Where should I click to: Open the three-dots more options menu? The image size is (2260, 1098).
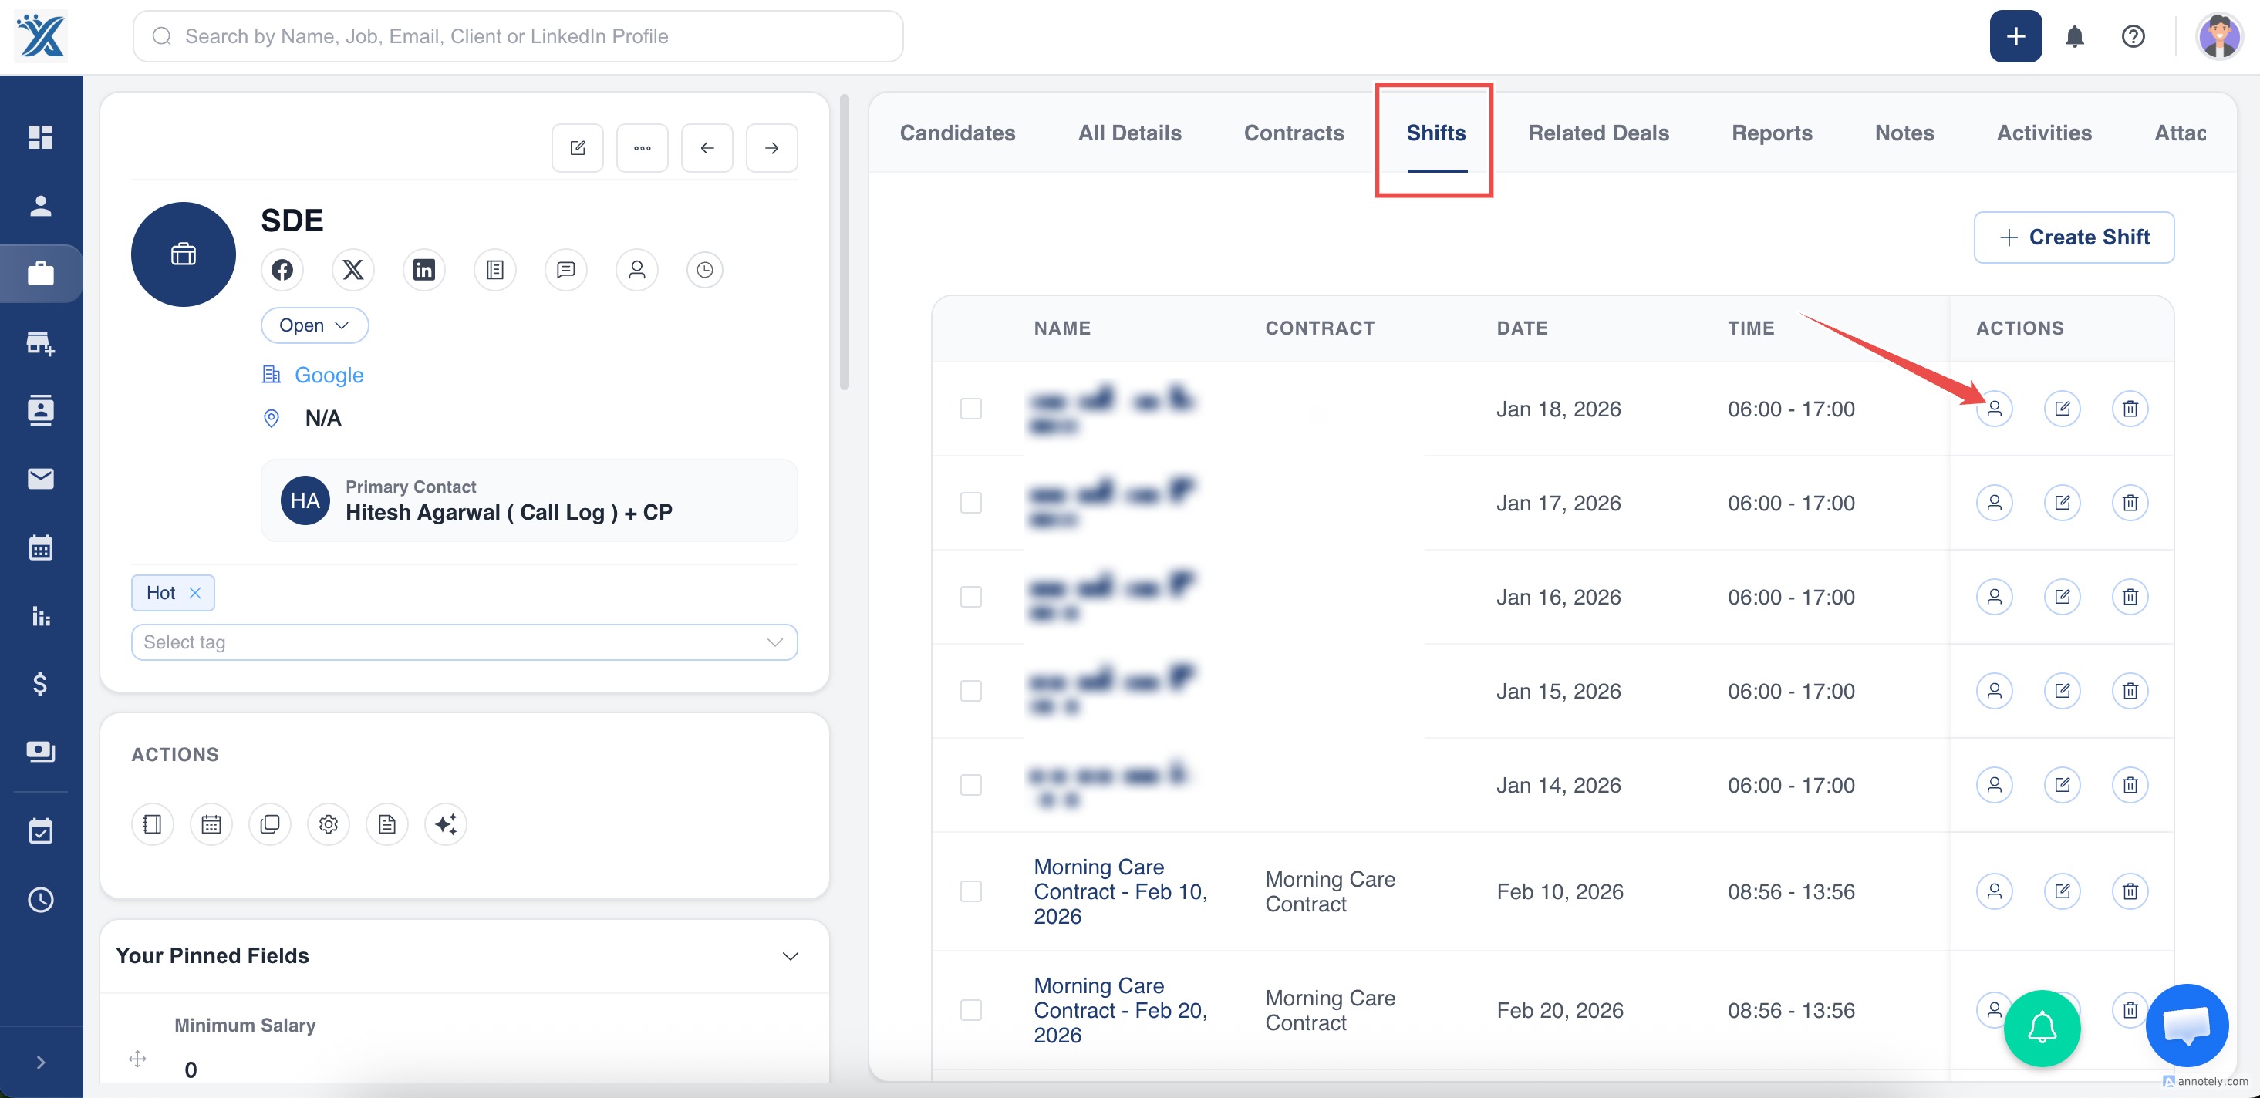tap(643, 148)
